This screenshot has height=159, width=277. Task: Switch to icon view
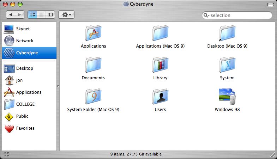(32, 14)
